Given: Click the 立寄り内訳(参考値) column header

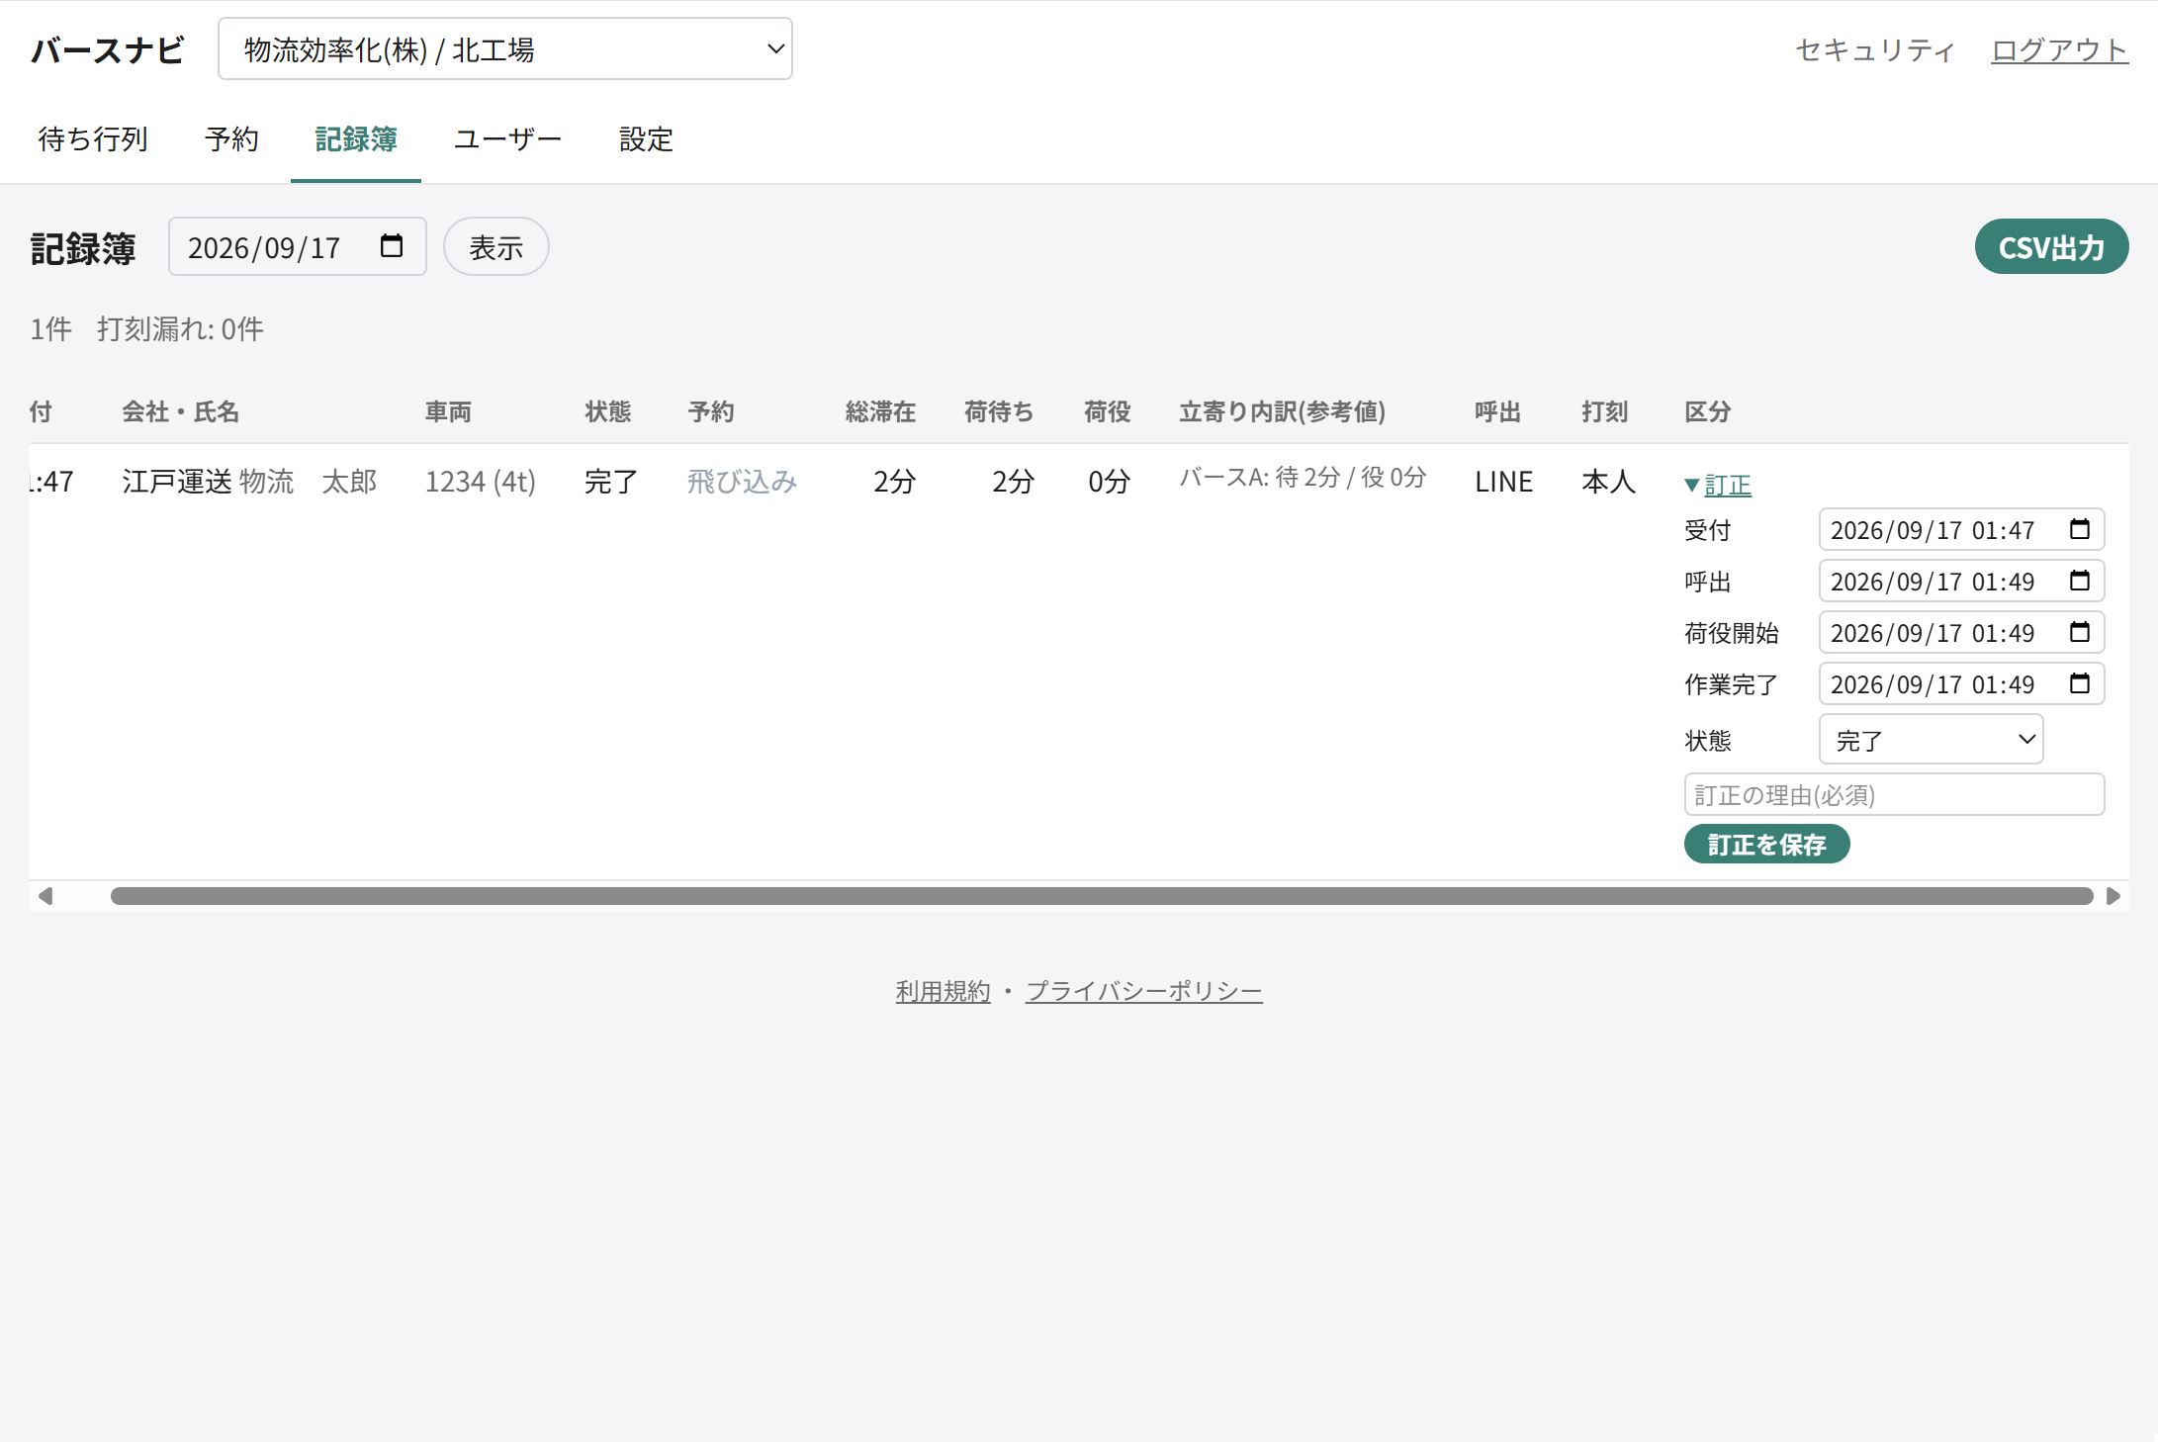Looking at the screenshot, I should 1282,411.
